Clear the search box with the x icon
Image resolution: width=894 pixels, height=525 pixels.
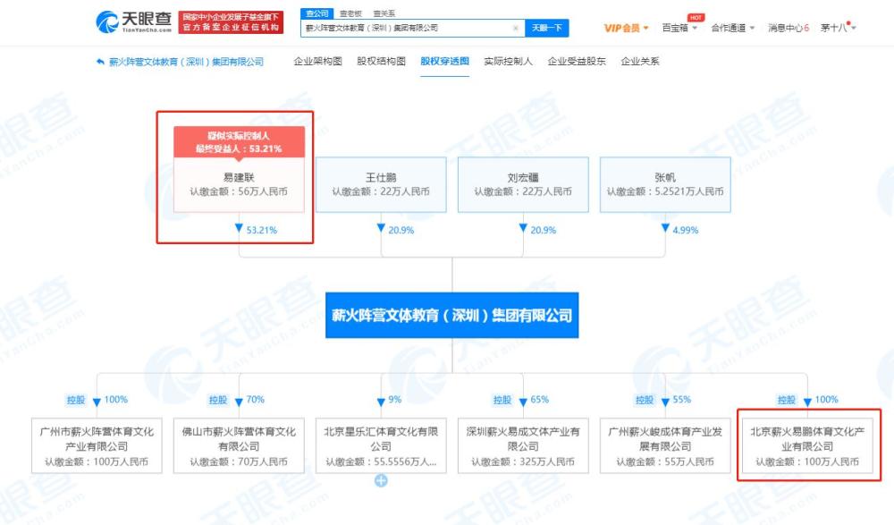(516, 28)
